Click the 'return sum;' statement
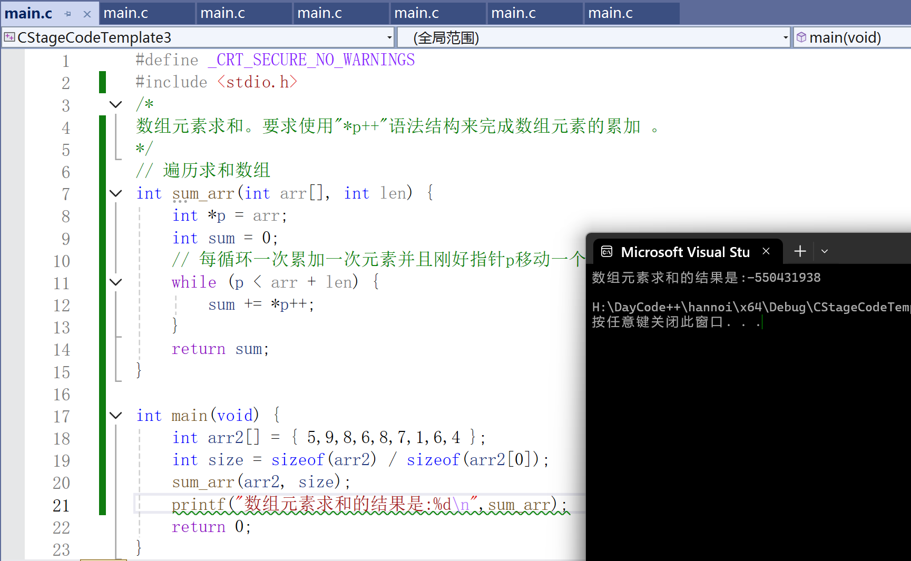 [x=220, y=349]
